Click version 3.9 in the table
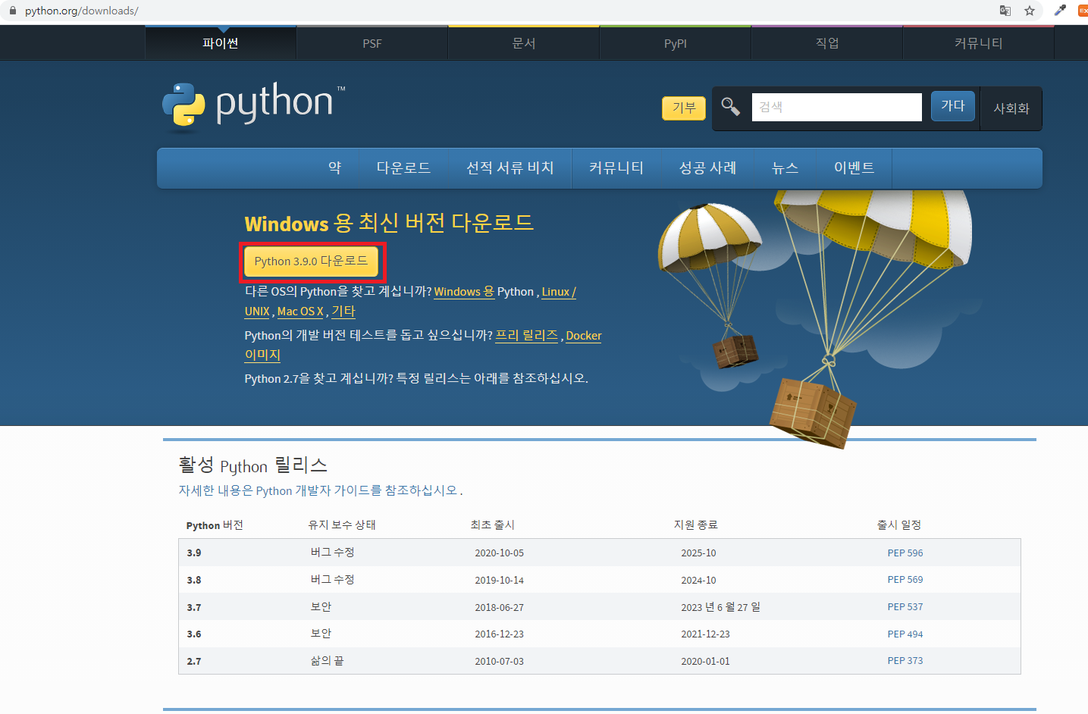Image resolution: width=1088 pixels, height=714 pixels. 194,553
